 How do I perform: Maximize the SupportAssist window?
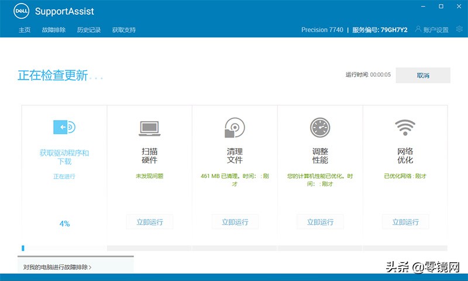point(441,6)
